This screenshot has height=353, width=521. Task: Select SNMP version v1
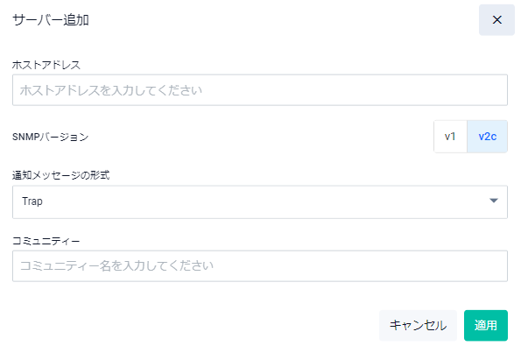(450, 137)
